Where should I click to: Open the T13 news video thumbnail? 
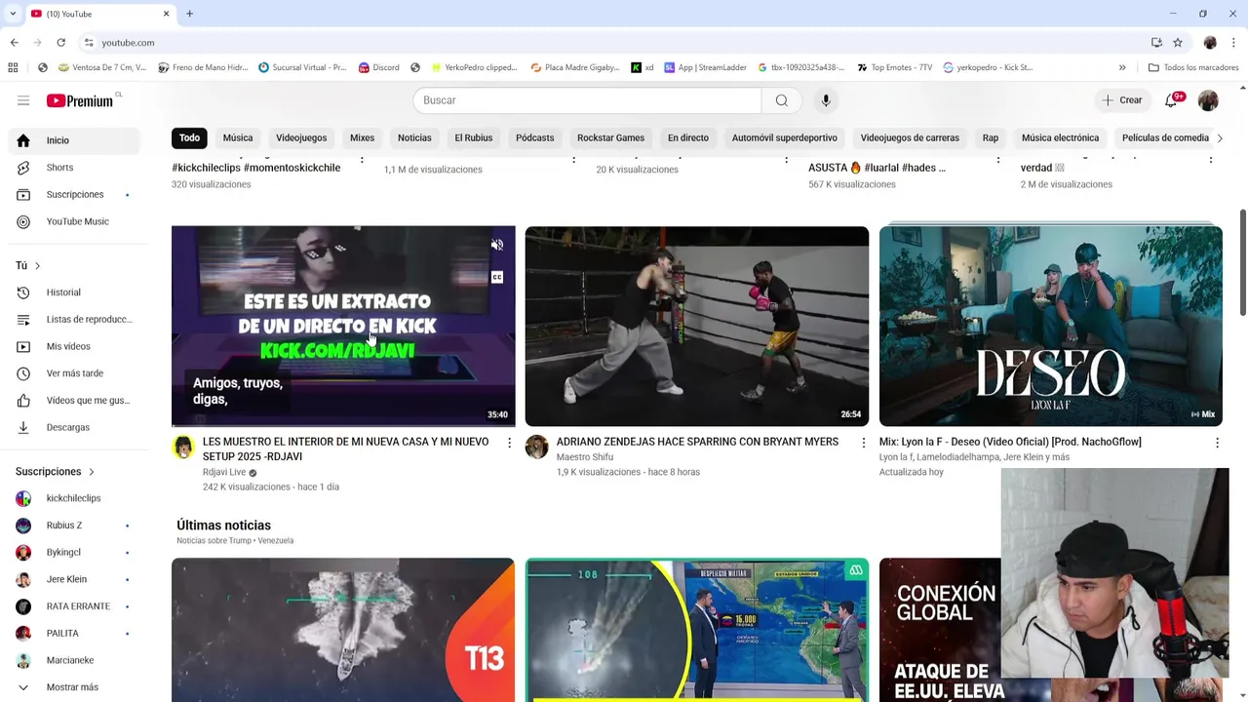click(343, 630)
